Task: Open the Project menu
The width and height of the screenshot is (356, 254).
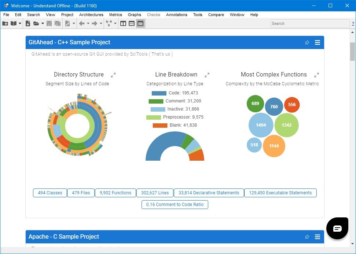Action: [x=67, y=15]
